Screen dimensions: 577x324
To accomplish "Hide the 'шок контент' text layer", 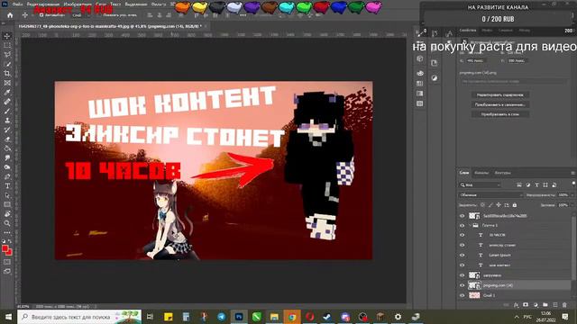I will click(463, 265).
